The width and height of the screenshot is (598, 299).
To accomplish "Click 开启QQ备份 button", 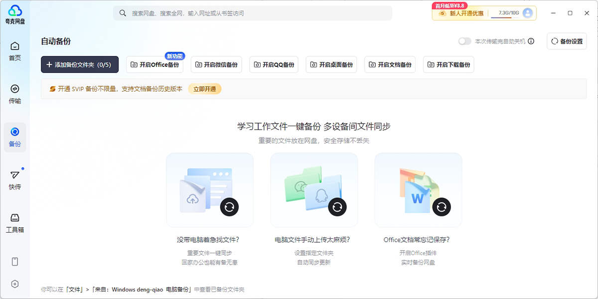I will (x=274, y=64).
